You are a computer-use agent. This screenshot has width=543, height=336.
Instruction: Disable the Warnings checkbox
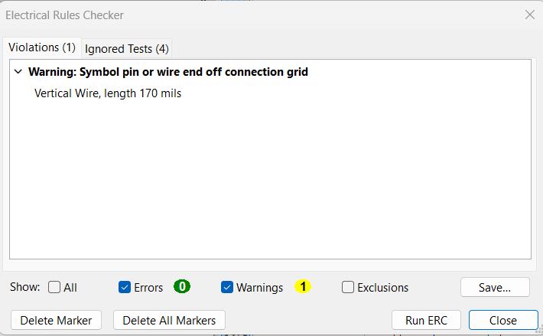click(x=227, y=287)
